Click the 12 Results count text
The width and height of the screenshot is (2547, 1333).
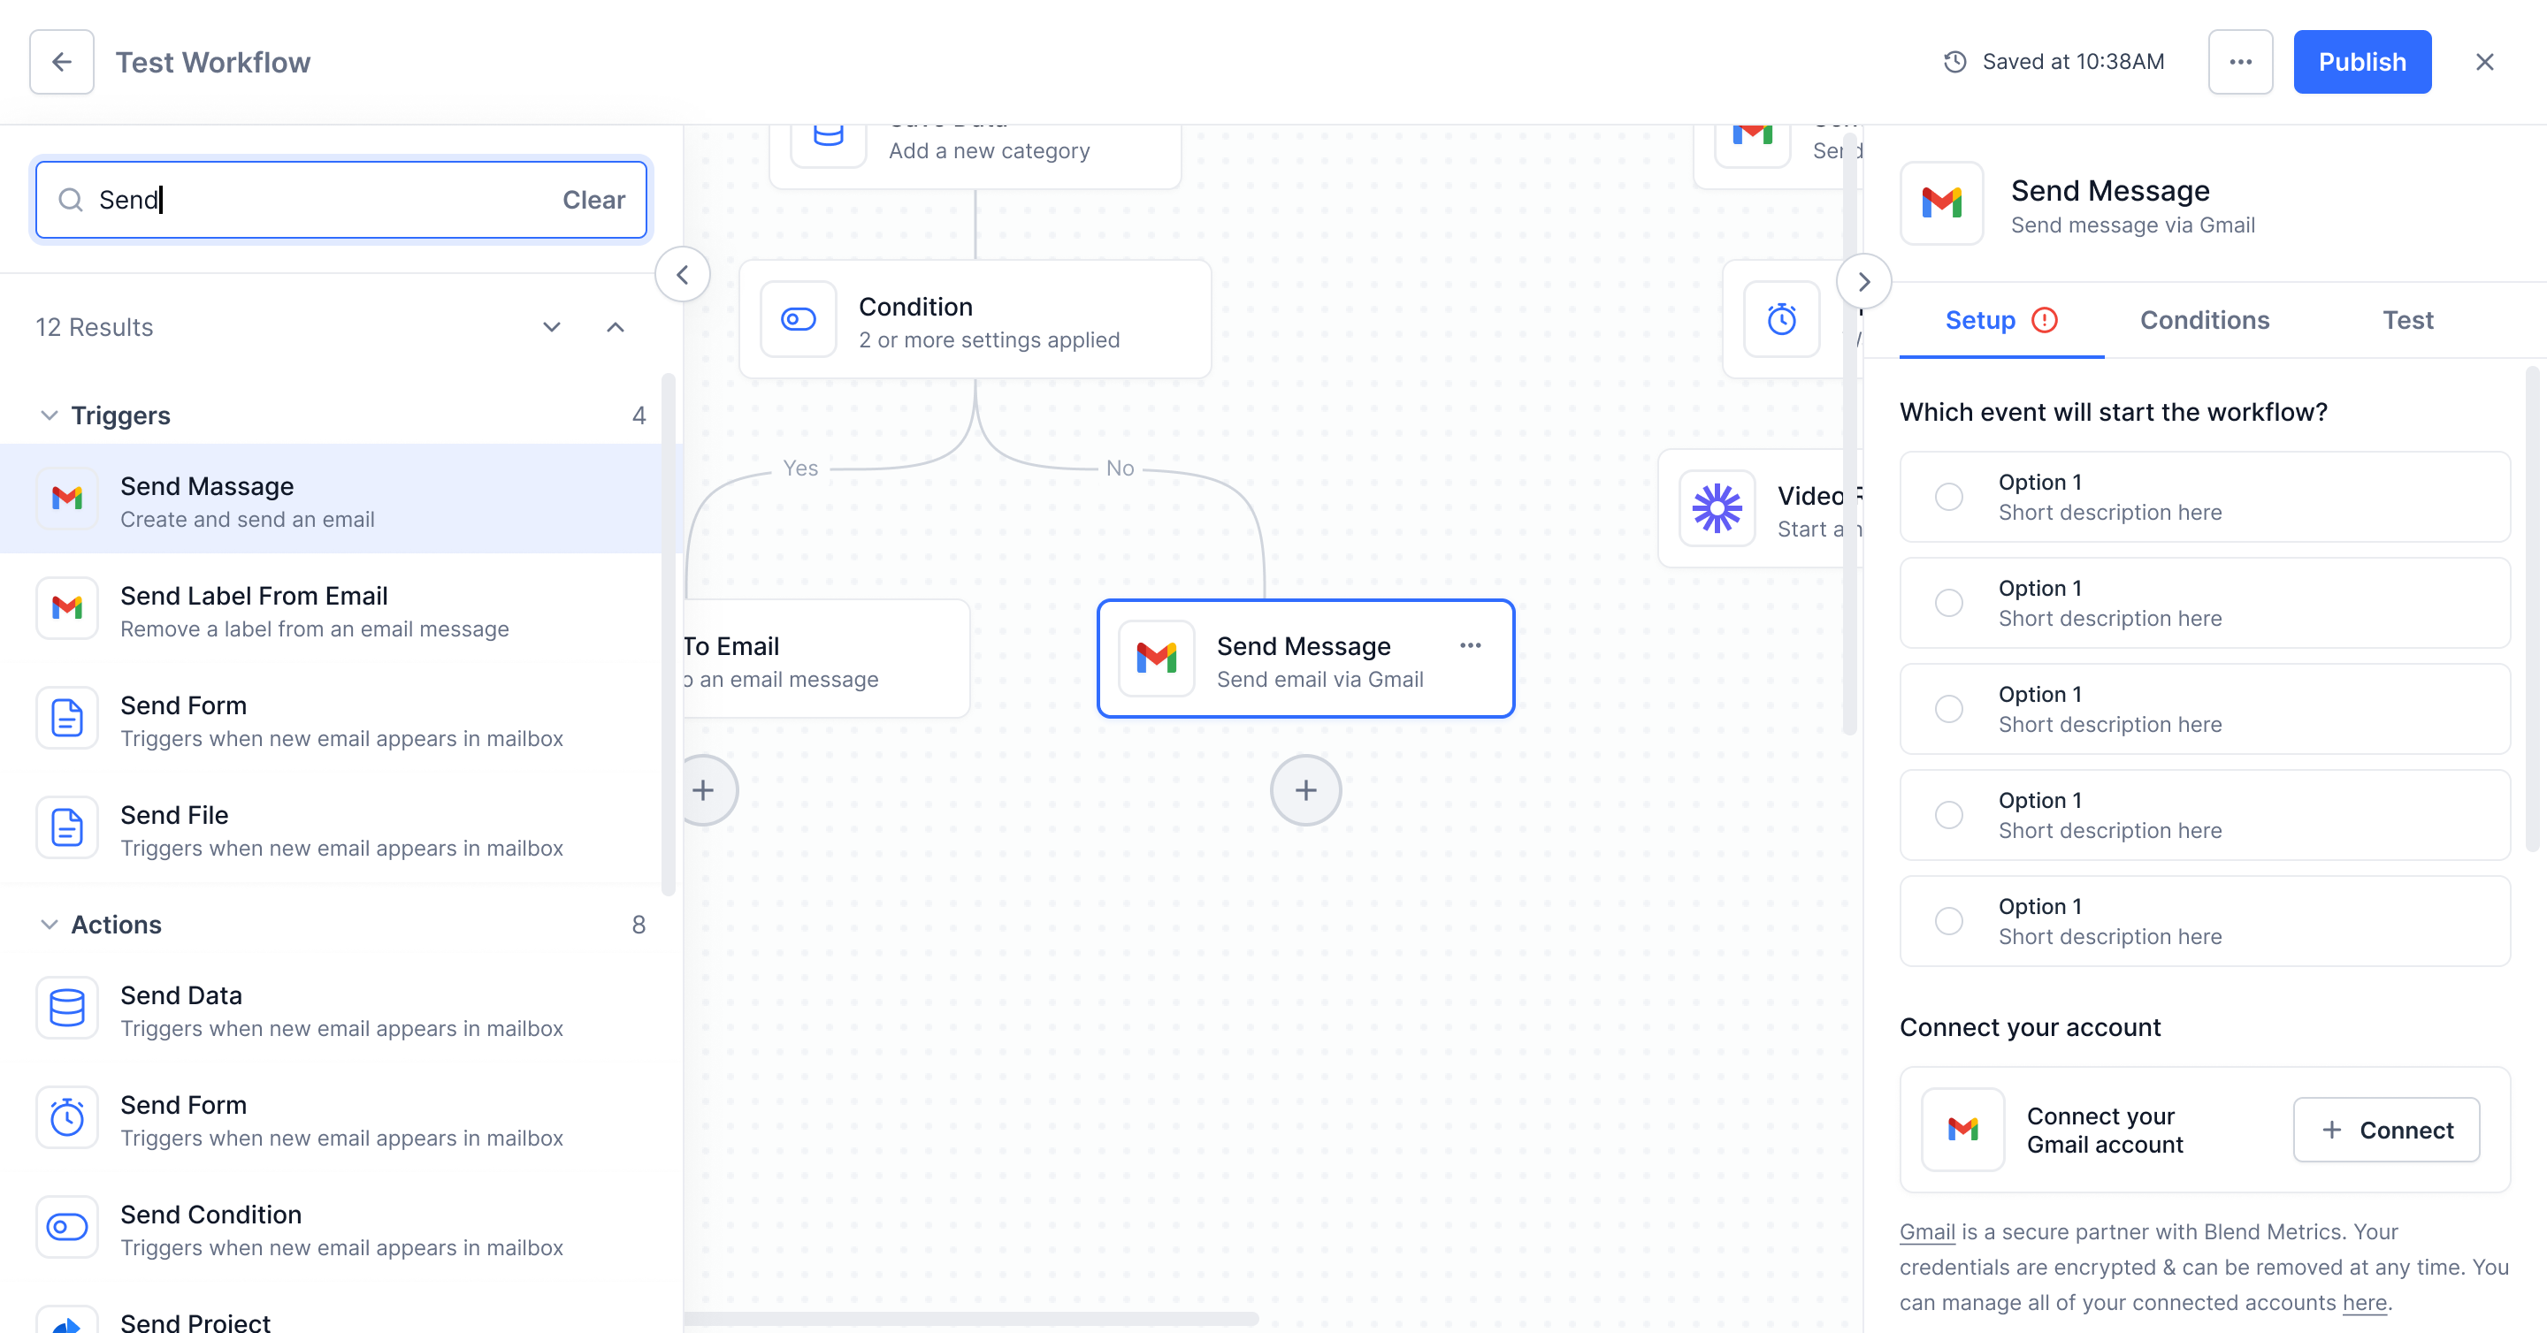pyautogui.click(x=94, y=327)
